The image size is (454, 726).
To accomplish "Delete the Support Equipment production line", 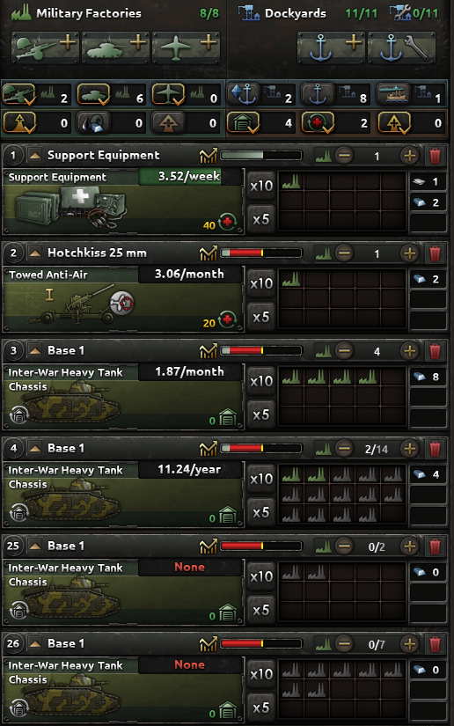I will pos(435,156).
